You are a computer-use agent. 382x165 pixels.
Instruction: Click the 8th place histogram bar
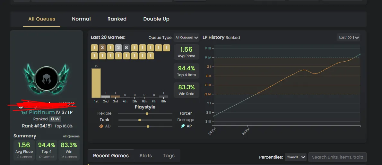[x=163, y=97]
